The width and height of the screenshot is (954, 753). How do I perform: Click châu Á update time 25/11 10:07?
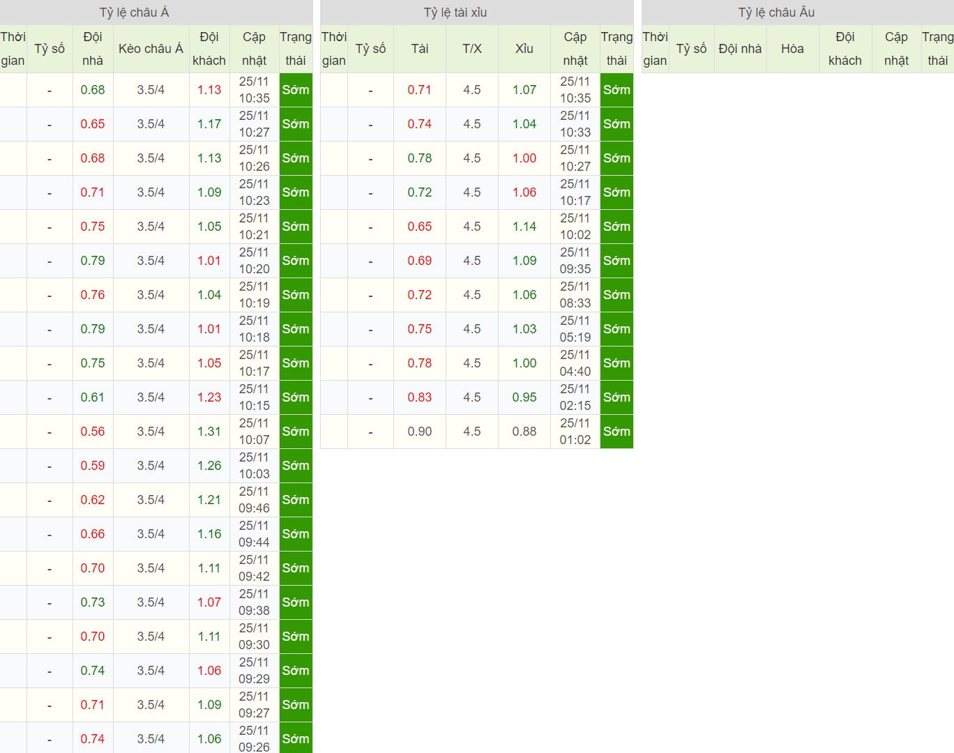click(254, 432)
